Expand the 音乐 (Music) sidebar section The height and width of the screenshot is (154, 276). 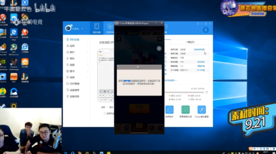tap(77, 58)
